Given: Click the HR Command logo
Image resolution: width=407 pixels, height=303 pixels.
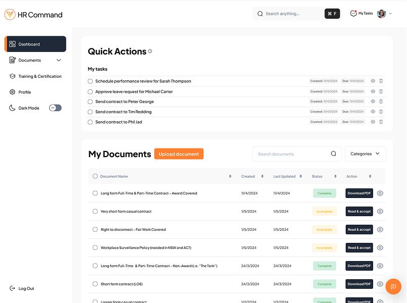Looking at the screenshot, I should 33,15.
